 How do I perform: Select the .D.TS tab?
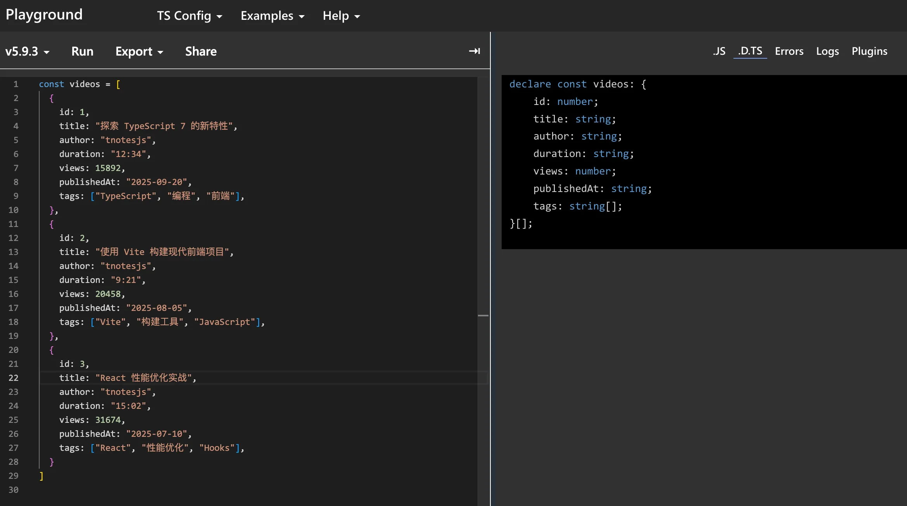point(750,51)
